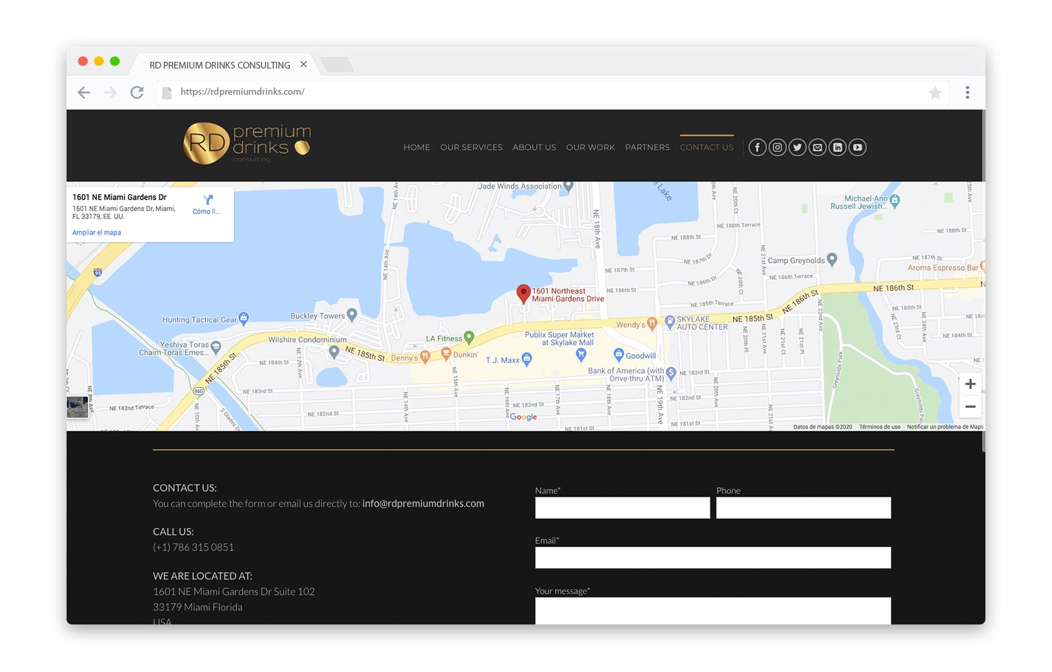The image size is (1052, 672).
Task: Reload the page in browser
Action: coord(137,93)
